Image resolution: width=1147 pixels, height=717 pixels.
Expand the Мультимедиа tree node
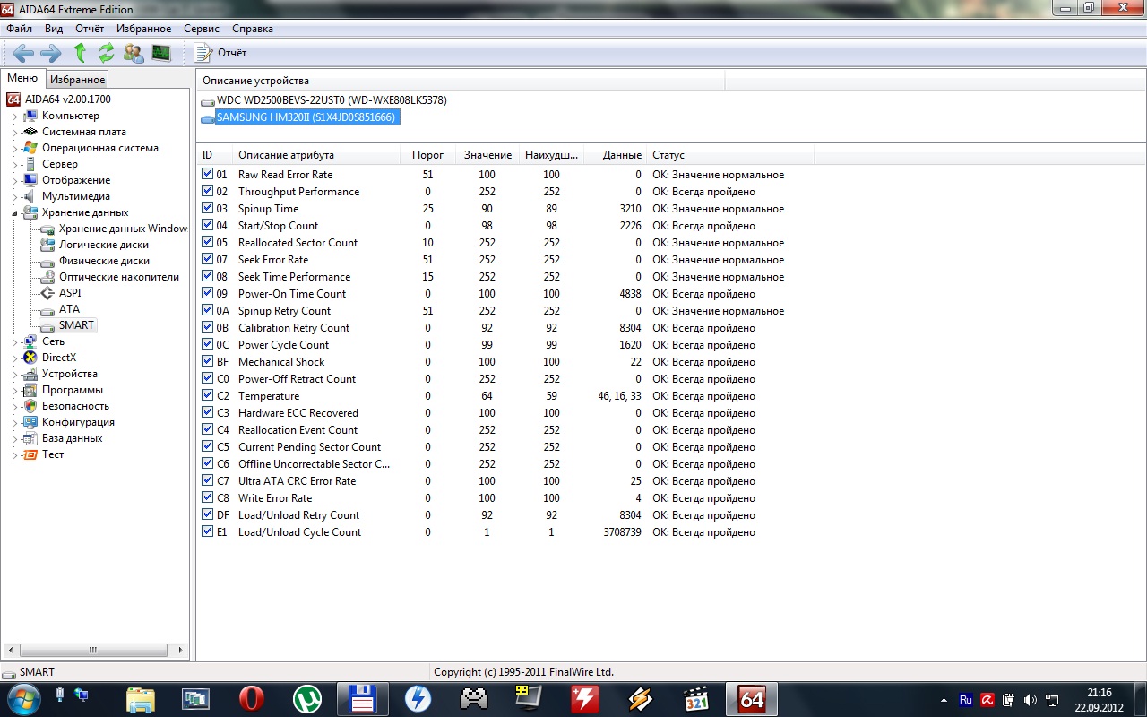(14, 196)
